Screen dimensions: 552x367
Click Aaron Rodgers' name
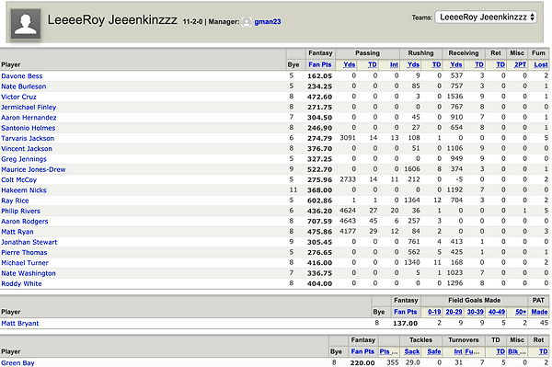pyautogui.click(x=24, y=222)
